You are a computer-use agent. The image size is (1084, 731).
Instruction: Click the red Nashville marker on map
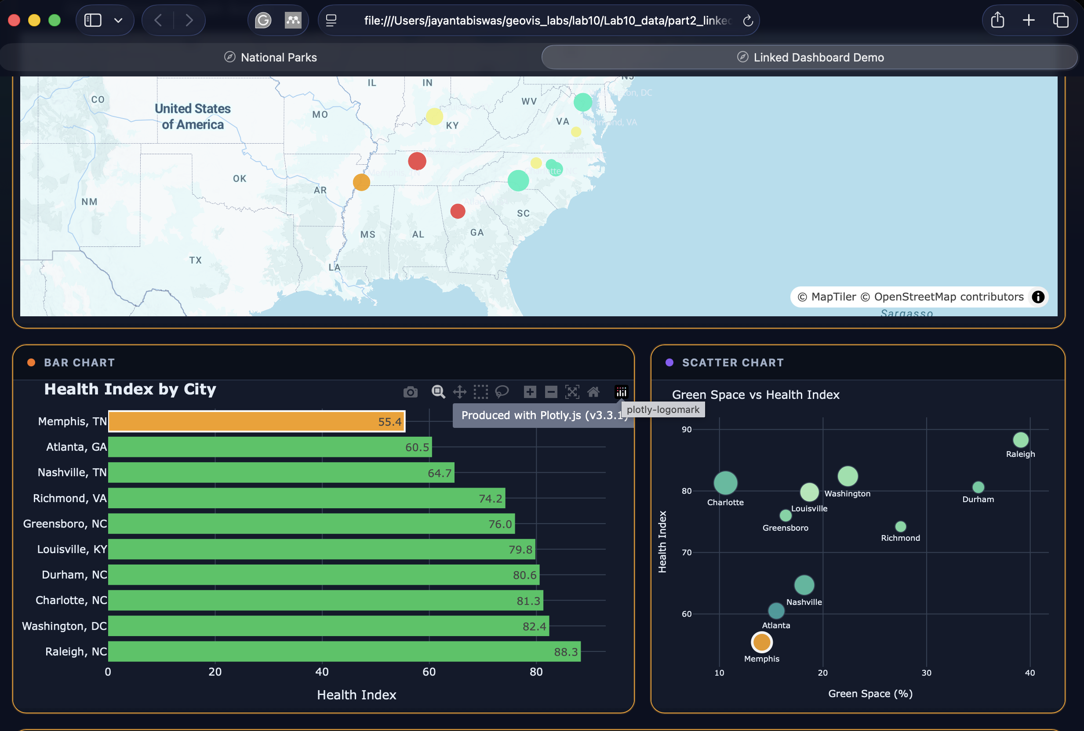417,161
